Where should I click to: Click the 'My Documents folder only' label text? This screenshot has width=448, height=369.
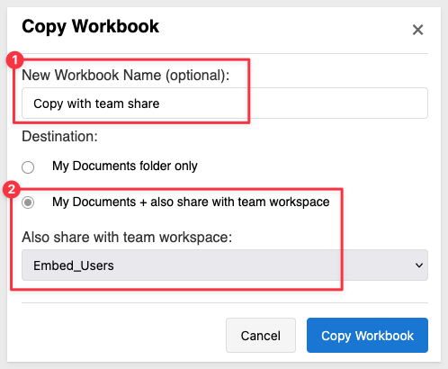pos(125,166)
